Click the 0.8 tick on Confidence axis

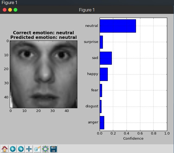[153, 133]
